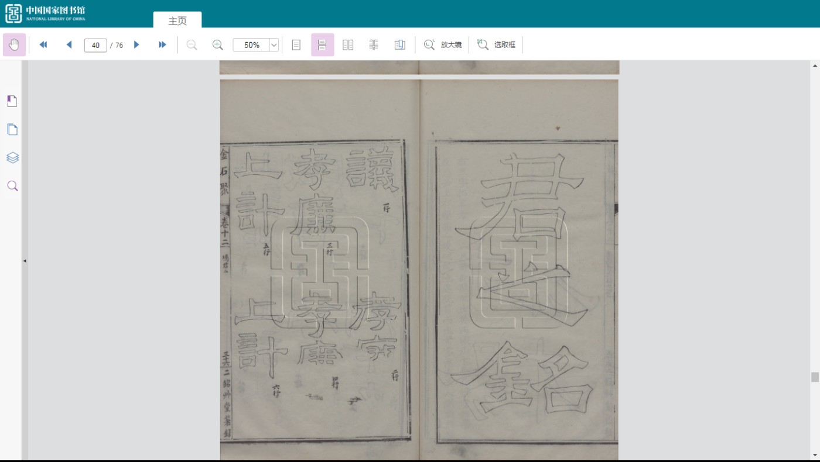Jump to the last page
820x462 pixels.
click(x=162, y=45)
